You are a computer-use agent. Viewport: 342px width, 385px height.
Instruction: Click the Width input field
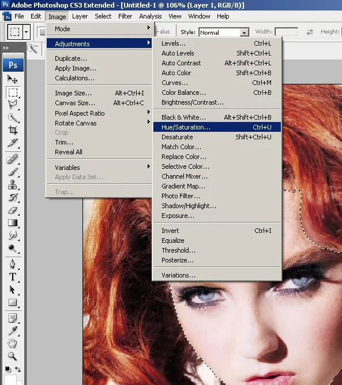pos(287,32)
